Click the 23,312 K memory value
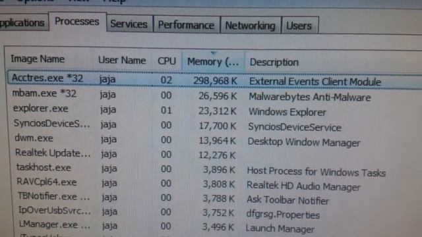The image size is (422, 237). coord(218,111)
